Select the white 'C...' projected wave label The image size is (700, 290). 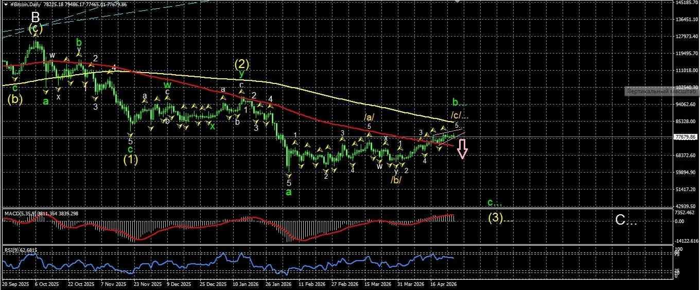626,220
